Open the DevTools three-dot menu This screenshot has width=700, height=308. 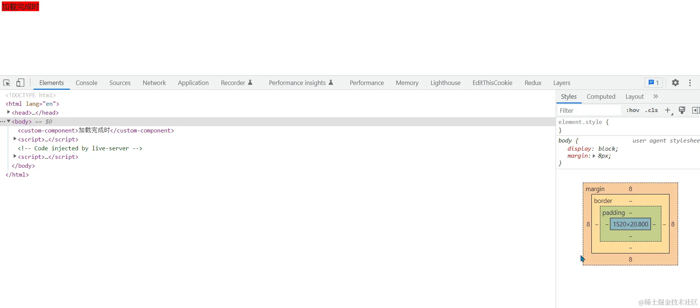pyautogui.click(x=690, y=83)
